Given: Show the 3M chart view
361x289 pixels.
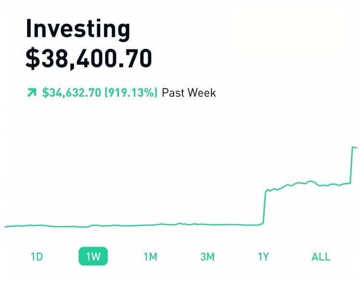Looking at the screenshot, I should pyautogui.click(x=207, y=256).
